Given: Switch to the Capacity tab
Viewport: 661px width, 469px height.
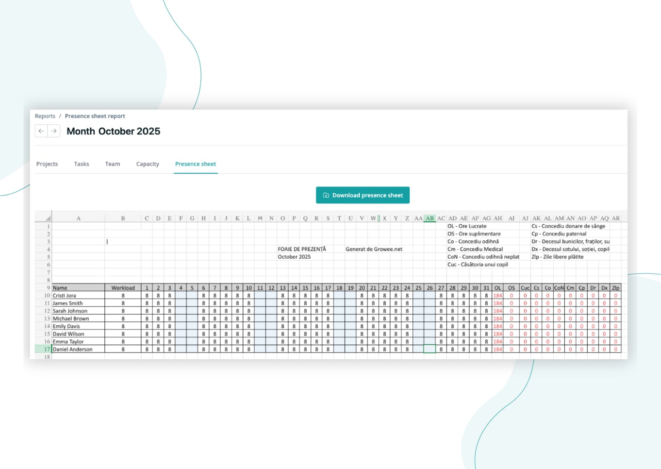Looking at the screenshot, I should [x=148, y=164].
